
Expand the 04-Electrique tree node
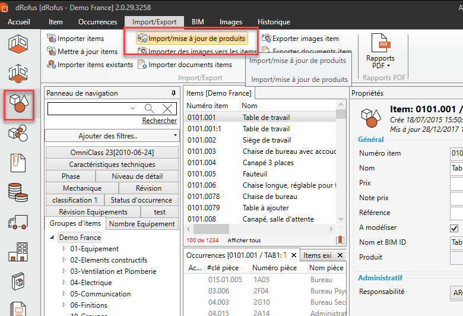tap(64, 283)
